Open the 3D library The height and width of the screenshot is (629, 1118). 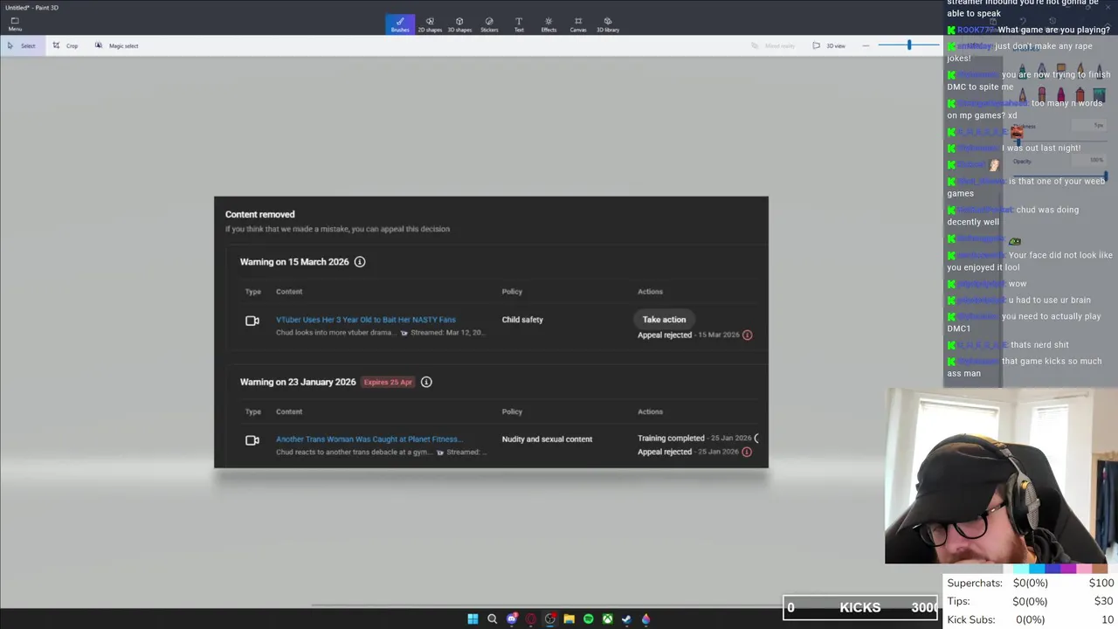pyautogui.click(x=608, y=24)
